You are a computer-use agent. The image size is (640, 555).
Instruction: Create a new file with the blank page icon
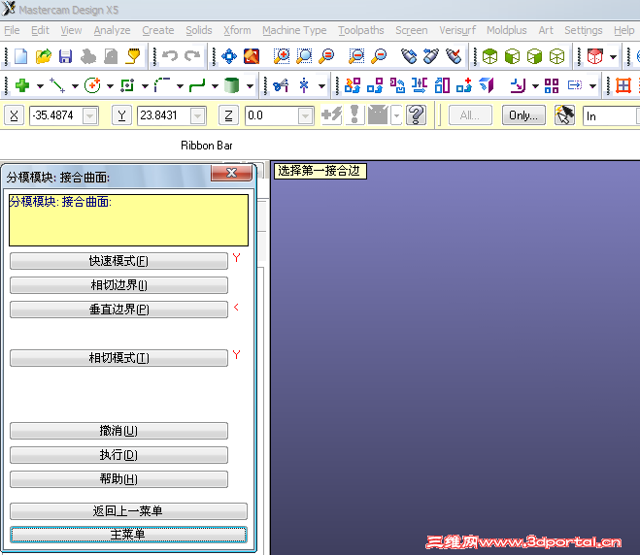(20, 56)
